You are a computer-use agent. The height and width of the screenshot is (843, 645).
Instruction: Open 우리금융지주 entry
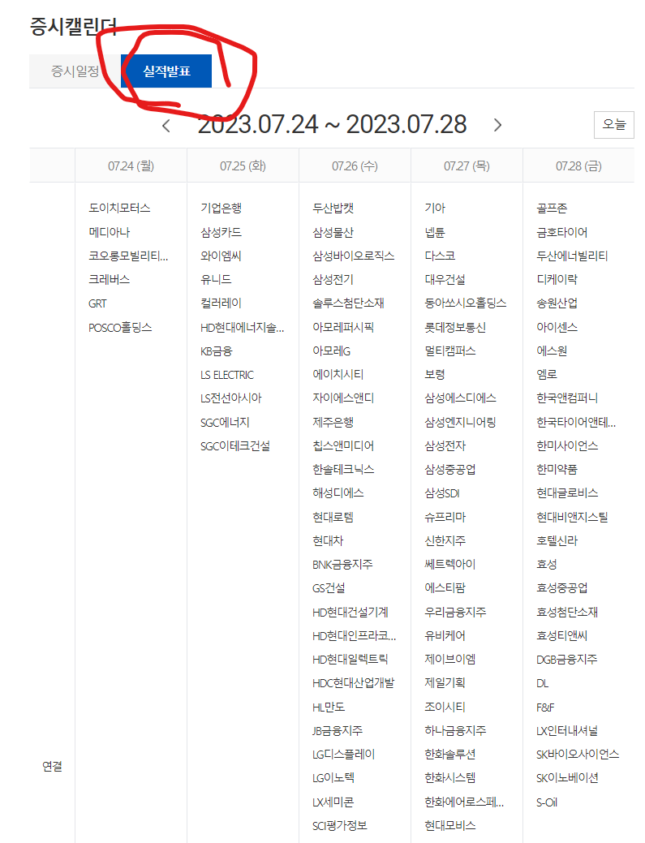pos(455,613)
